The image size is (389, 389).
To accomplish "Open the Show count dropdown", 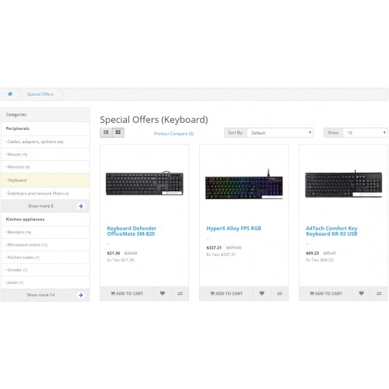I will [x=365, y=133].
